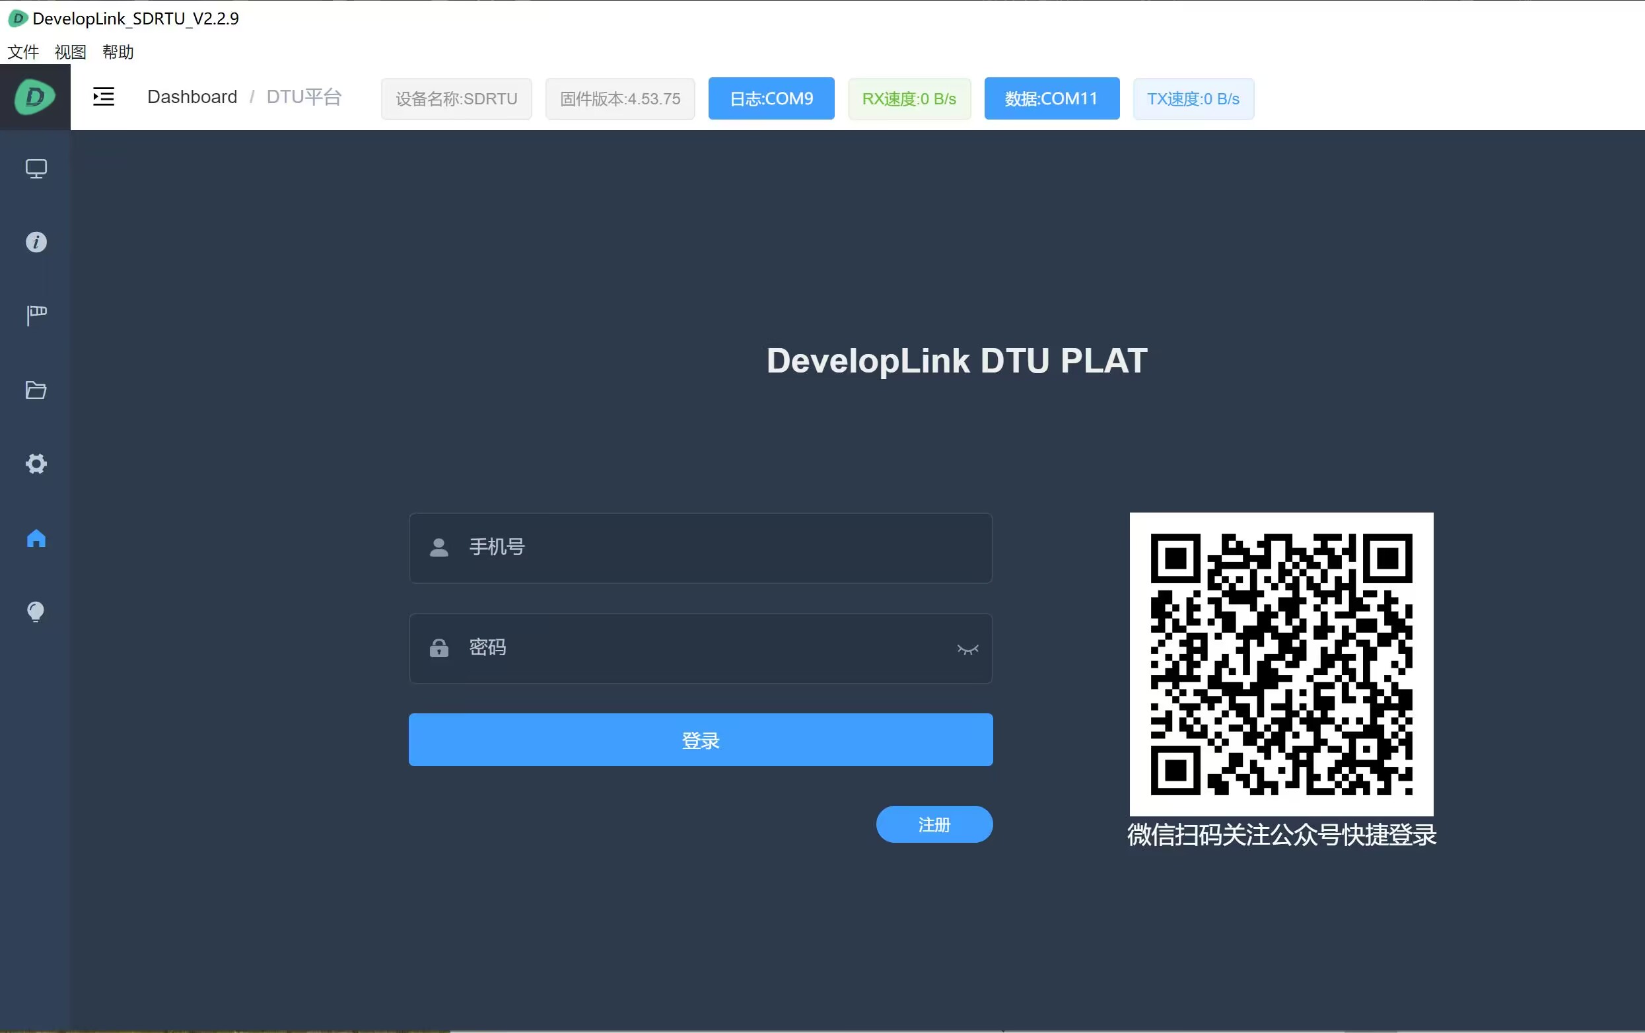Screen dimensions: 1645x1033
Task: Toggle password visibility eye icon
Action: pos(967,649)
